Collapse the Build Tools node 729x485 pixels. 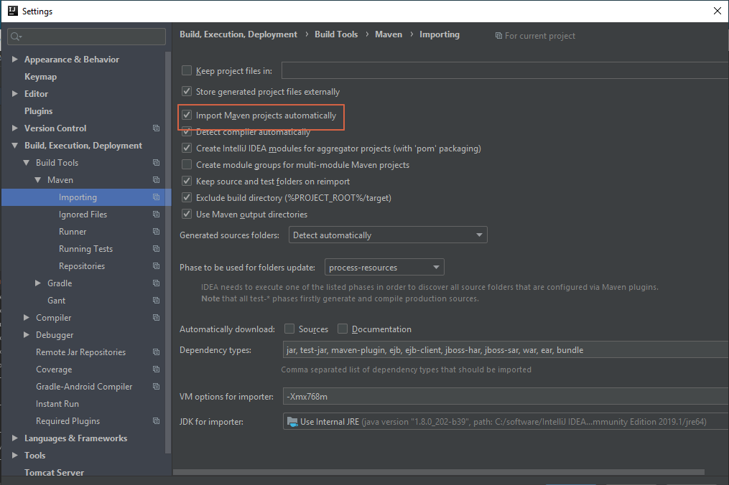coord(27,163)
